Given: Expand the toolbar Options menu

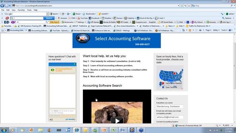Looking at the screenshot, I should [228, 18].
